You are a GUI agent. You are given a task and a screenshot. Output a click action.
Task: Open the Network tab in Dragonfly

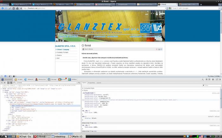click(x=29, y=79)
